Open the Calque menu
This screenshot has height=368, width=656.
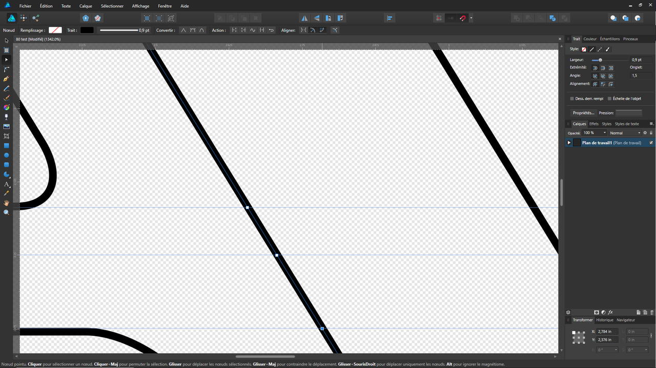[86, 6]
